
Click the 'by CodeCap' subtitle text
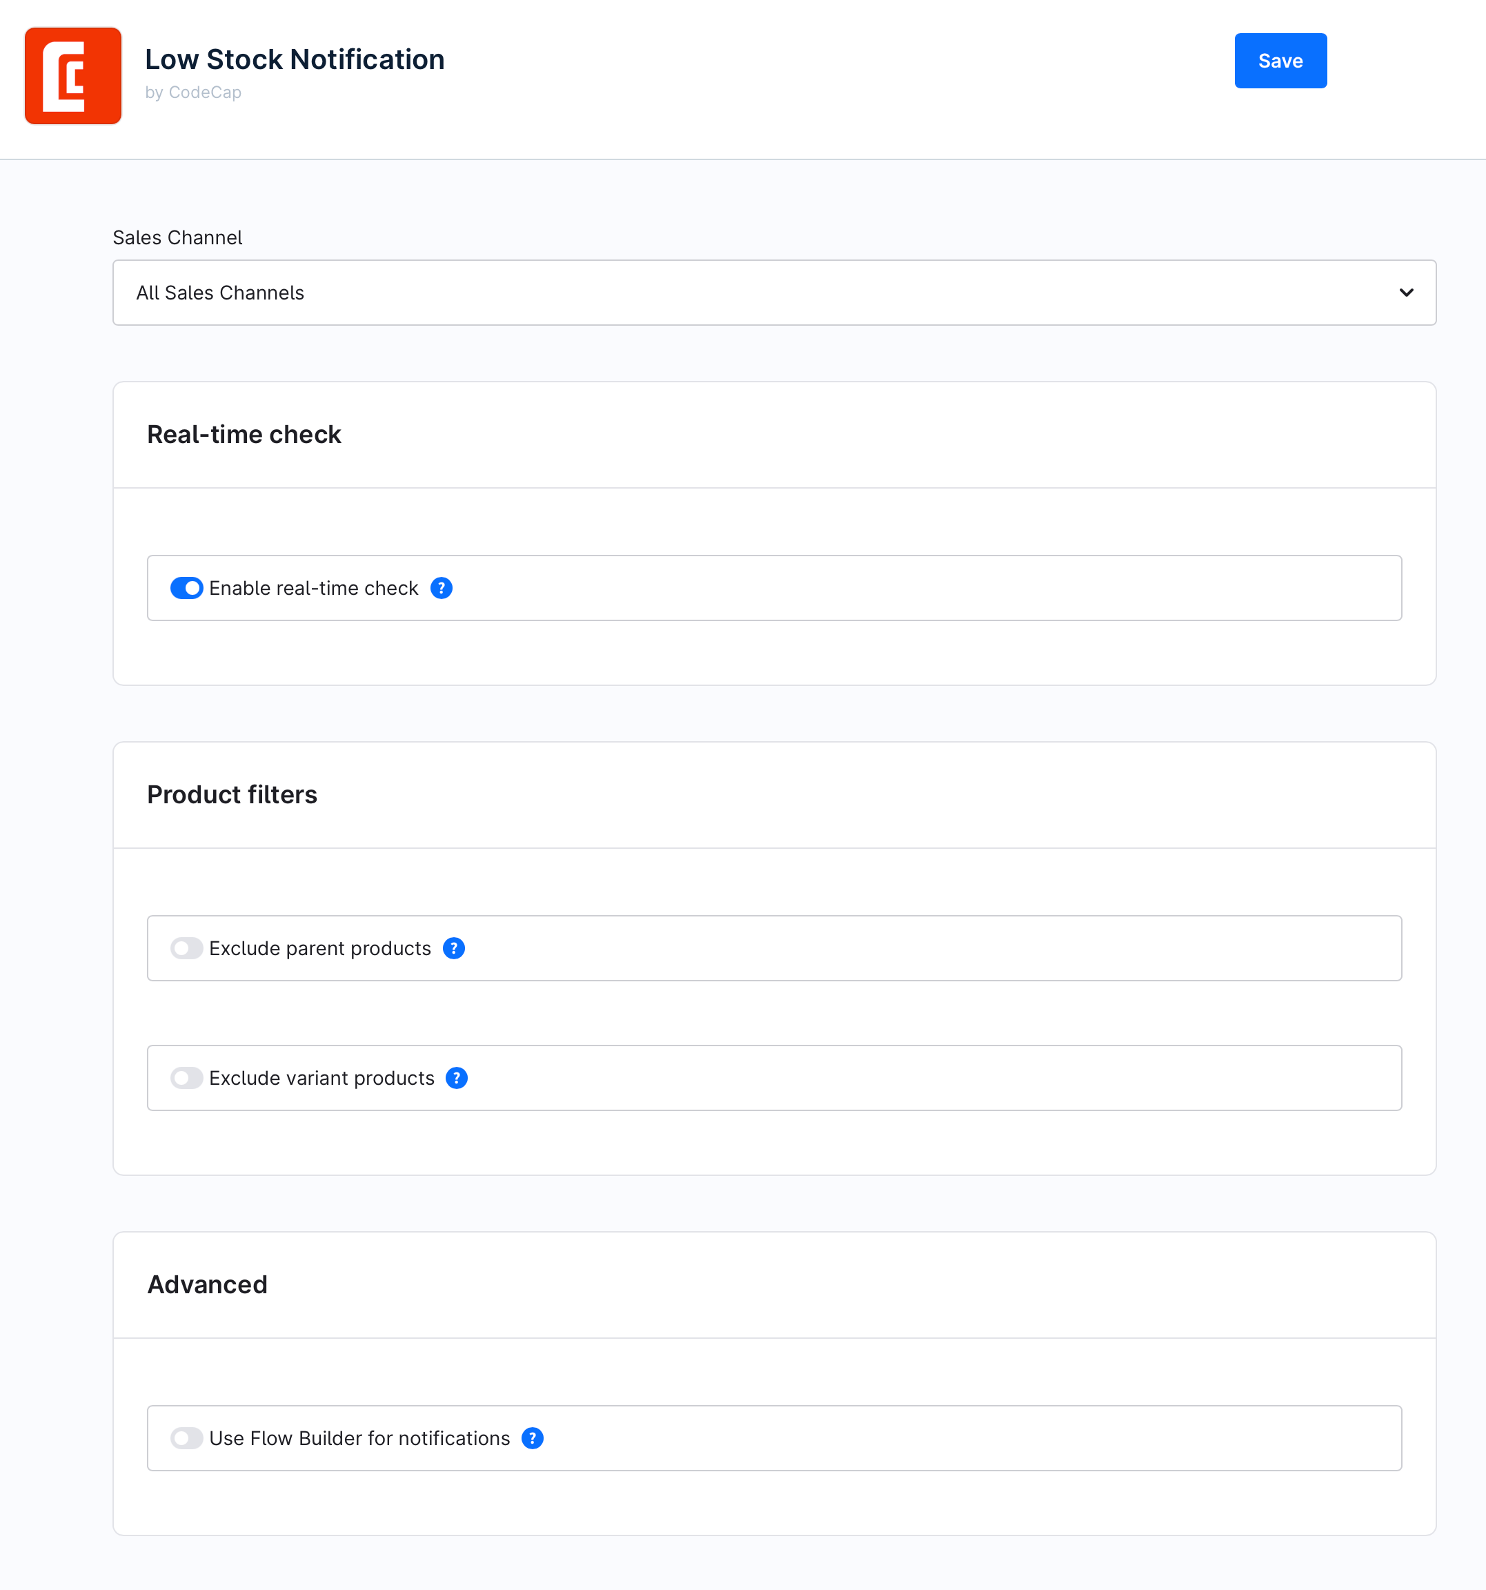tap(193, 92)
